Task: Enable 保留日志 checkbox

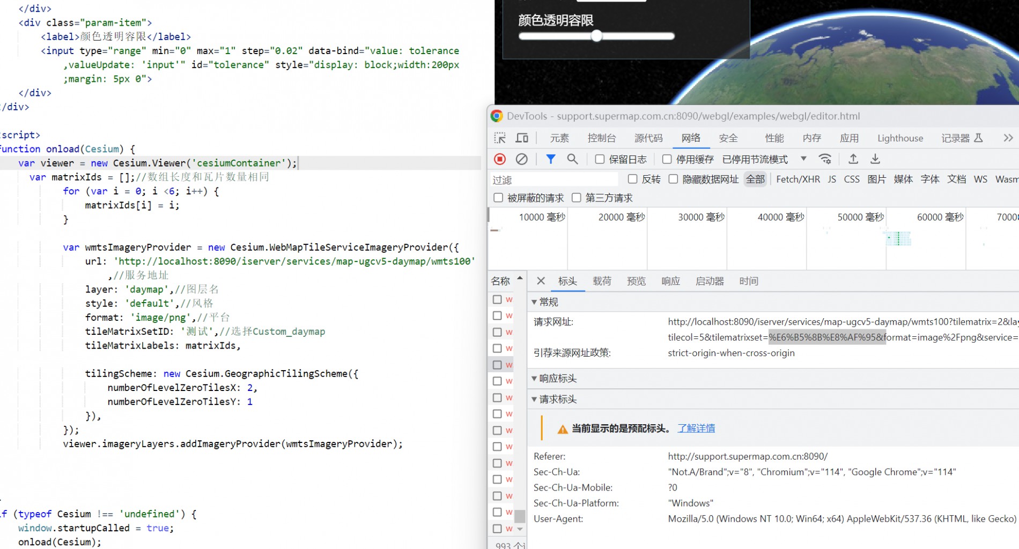Action: click(600, 159)
